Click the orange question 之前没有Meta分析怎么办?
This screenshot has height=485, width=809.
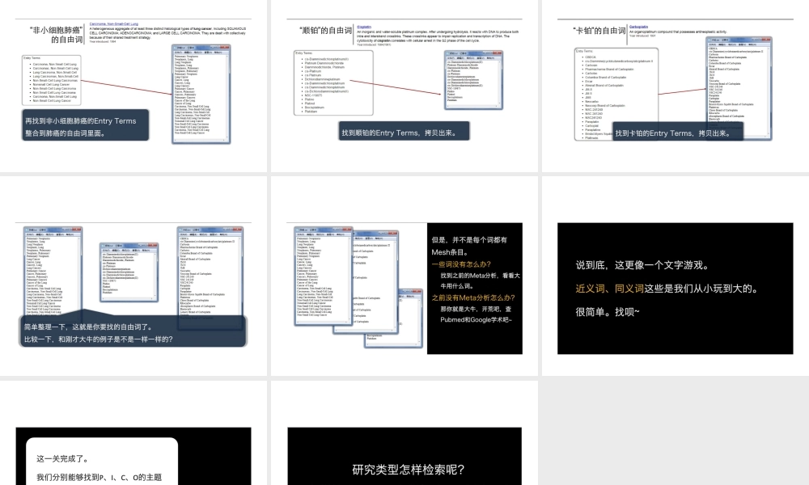click(472, 297)
